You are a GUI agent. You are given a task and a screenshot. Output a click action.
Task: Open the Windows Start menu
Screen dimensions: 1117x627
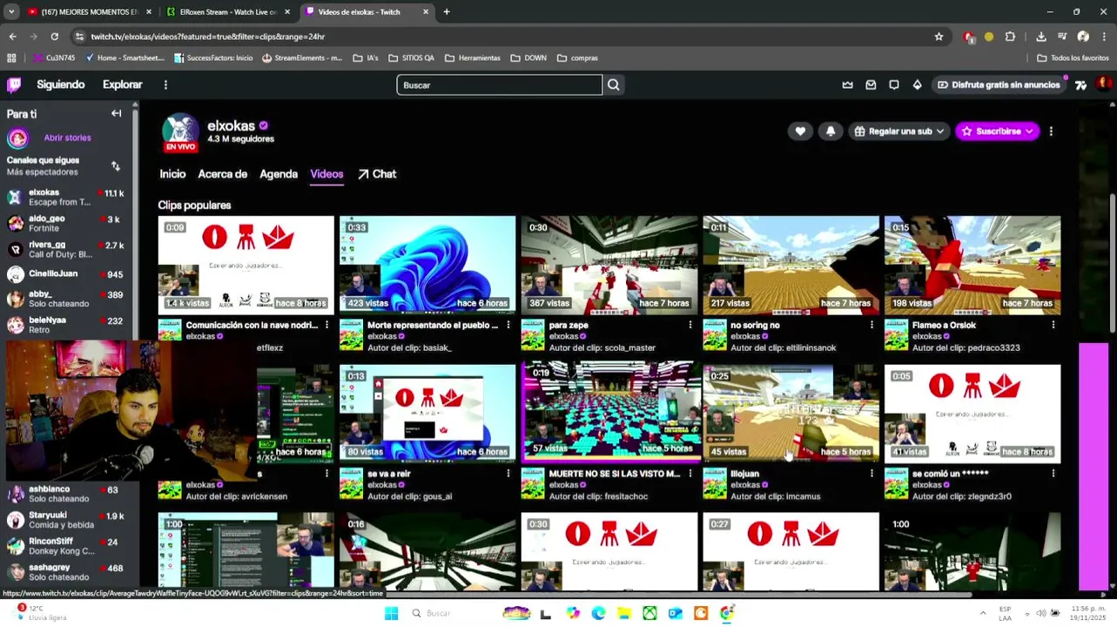(x=391, y=613)
